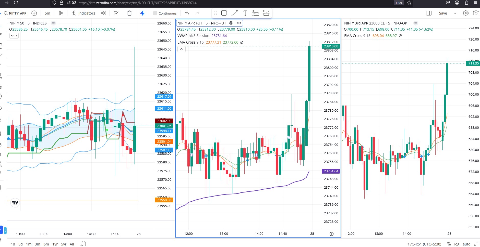The width and height of the screenshot is (480, 247).
Task: Click the 23617.97 blue price label
Action: coord(164,97)
